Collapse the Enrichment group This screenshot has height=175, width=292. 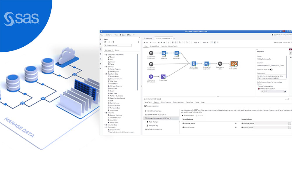(105, 127)
